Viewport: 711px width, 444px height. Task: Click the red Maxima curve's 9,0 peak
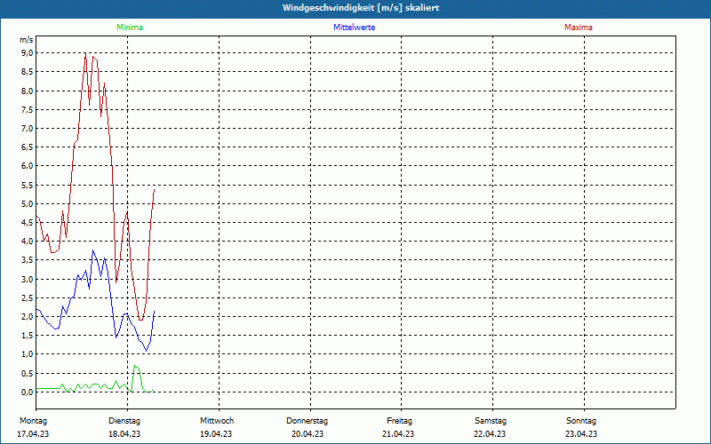pyautogui.click(x=85, y=53)
